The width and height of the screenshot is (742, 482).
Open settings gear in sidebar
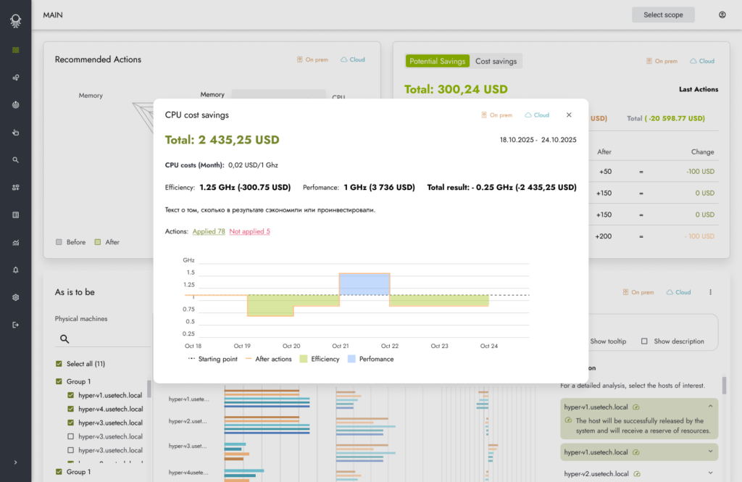pyautogui.click(x=16, y=297)
